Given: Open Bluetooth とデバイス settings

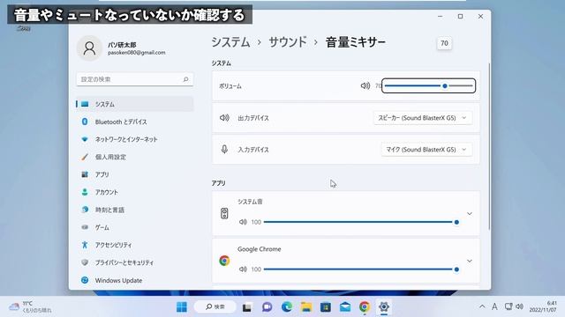Looking at the screenshot, I should coord(135,122).
